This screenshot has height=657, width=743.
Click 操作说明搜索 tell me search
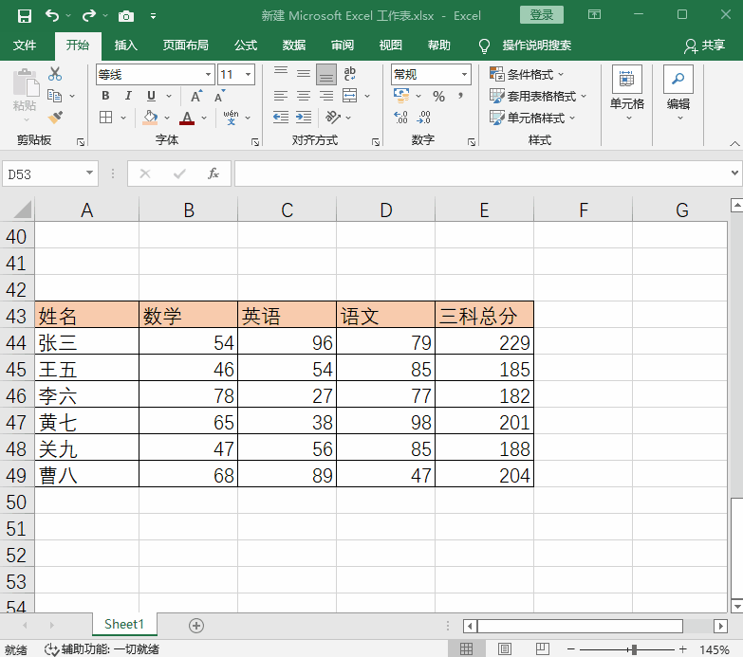(x=537, y=46)
